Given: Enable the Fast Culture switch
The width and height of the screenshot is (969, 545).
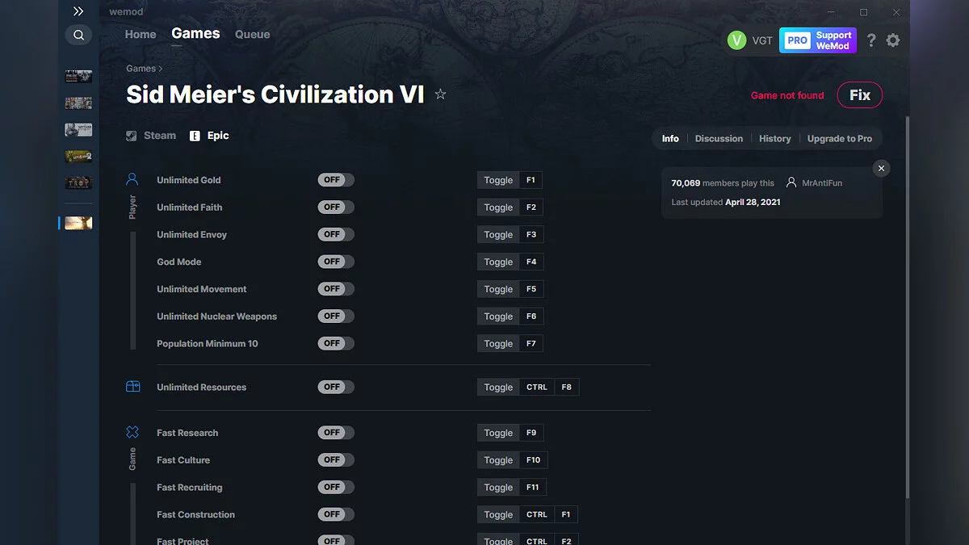Looking at the screenshot, I should tap(335, 459).
